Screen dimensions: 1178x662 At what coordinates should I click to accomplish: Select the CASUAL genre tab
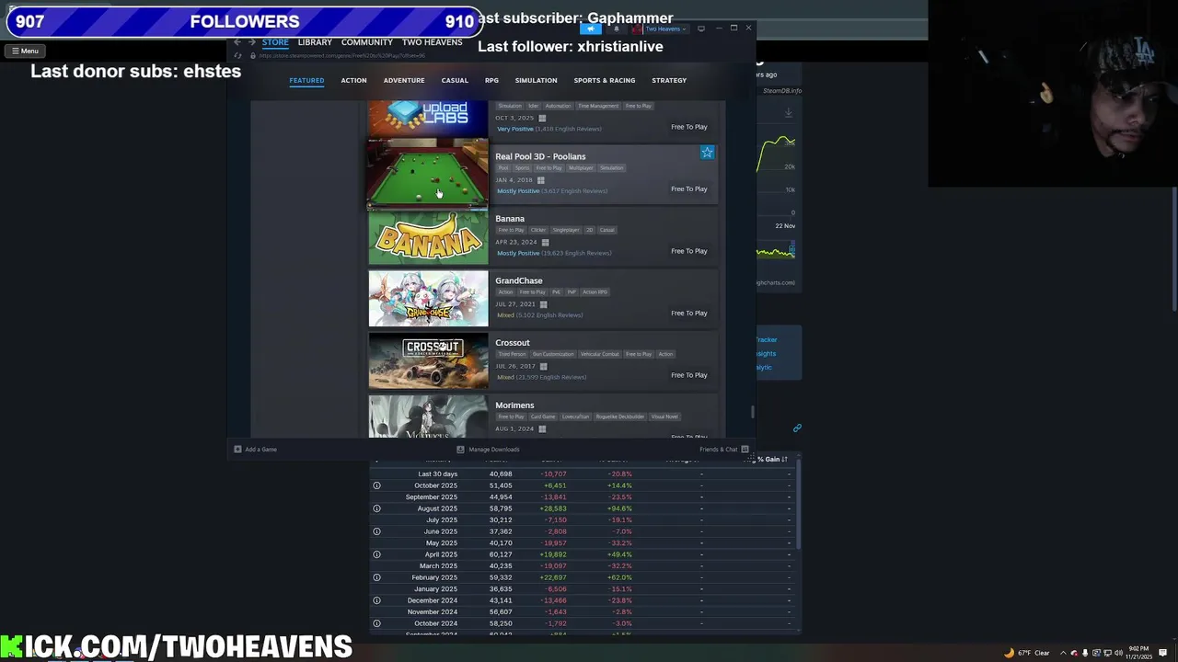[x=455, y=80]
